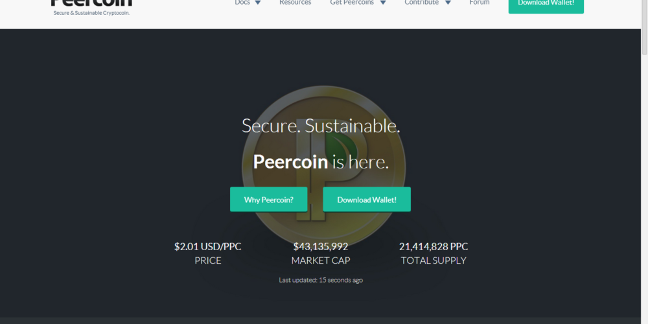Screen dimensions: 648x324
Task: Open the Contribute dropdown arrow
Action: point(448,3)
